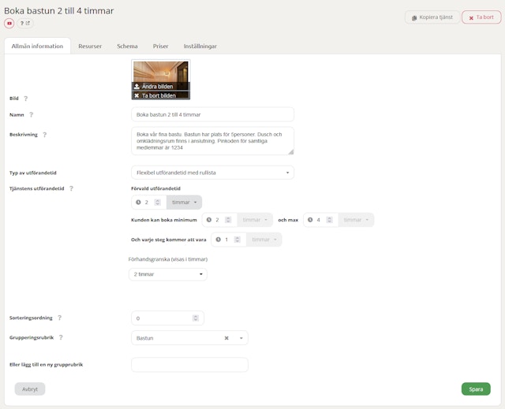Screen dimensions: 505x409
Task: Open the Inställningar tab
Action: tap(200, 46)
